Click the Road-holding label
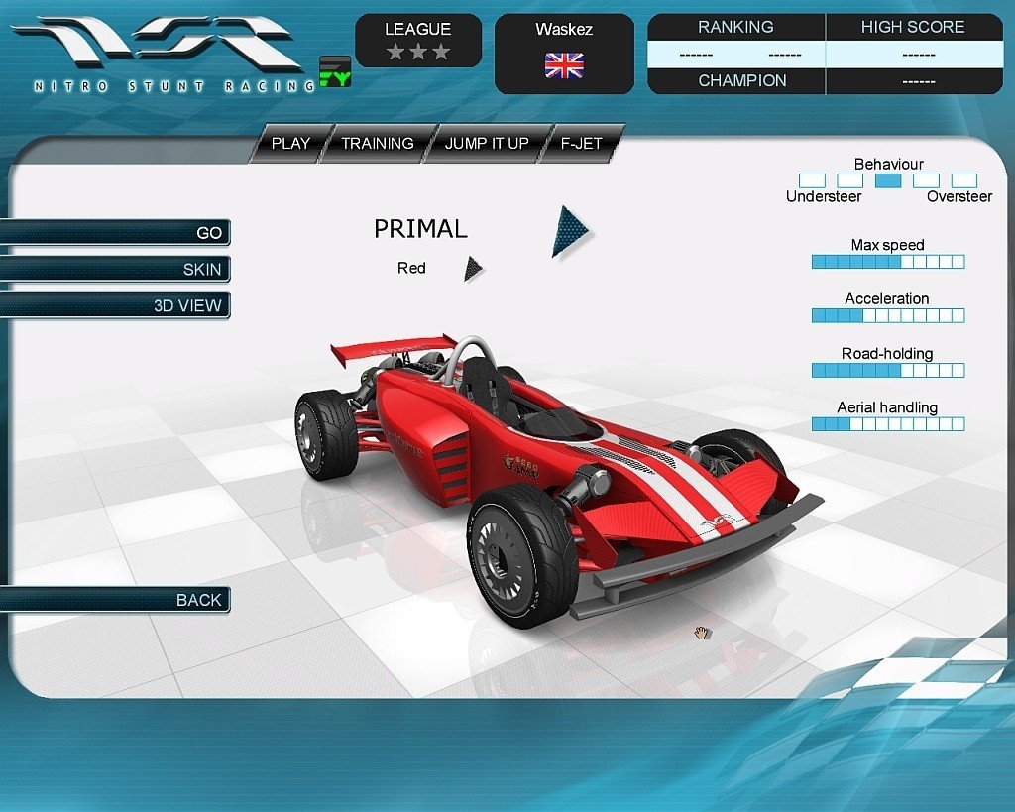The width and height of the screenshot is (1015, 812). (x=887, y=354)
